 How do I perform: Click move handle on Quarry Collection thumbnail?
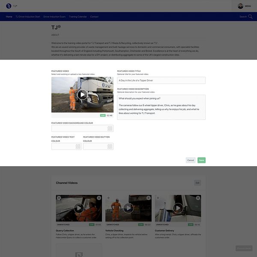pyautogui.click(x=59, y=198)
